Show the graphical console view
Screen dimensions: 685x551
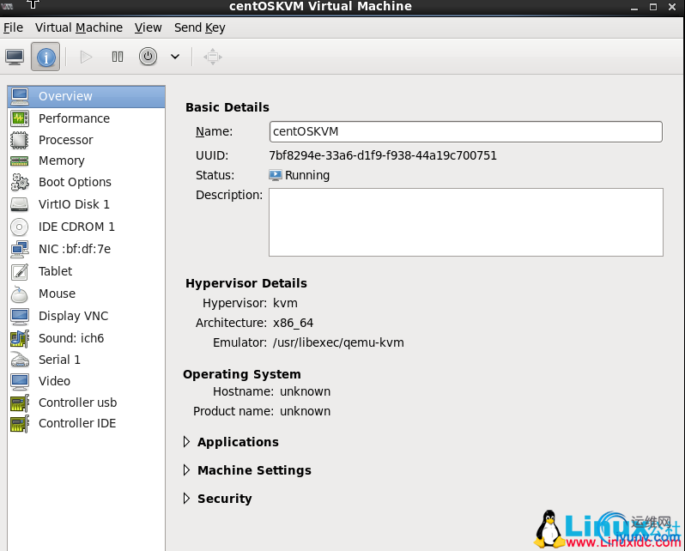tap(15, 57)
